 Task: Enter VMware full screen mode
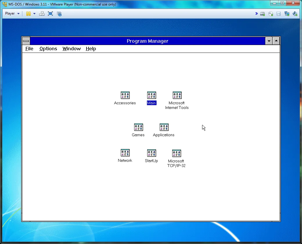click(50, 13)
